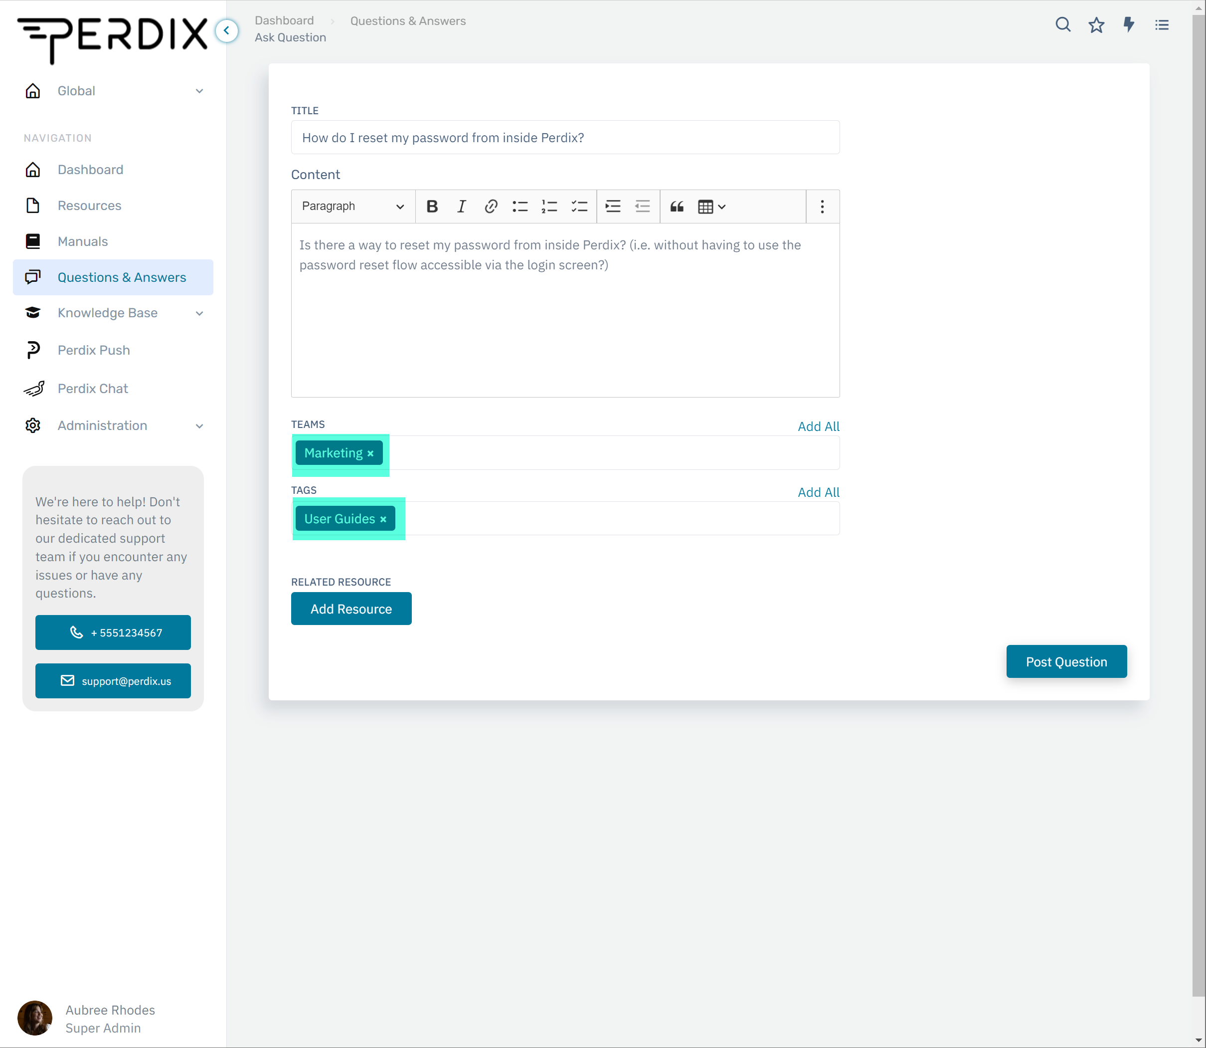The height and width of the screenshot is (1048, 1206).
Task: Open the Dashboard breadcrumb link
Action: point(284,20)
